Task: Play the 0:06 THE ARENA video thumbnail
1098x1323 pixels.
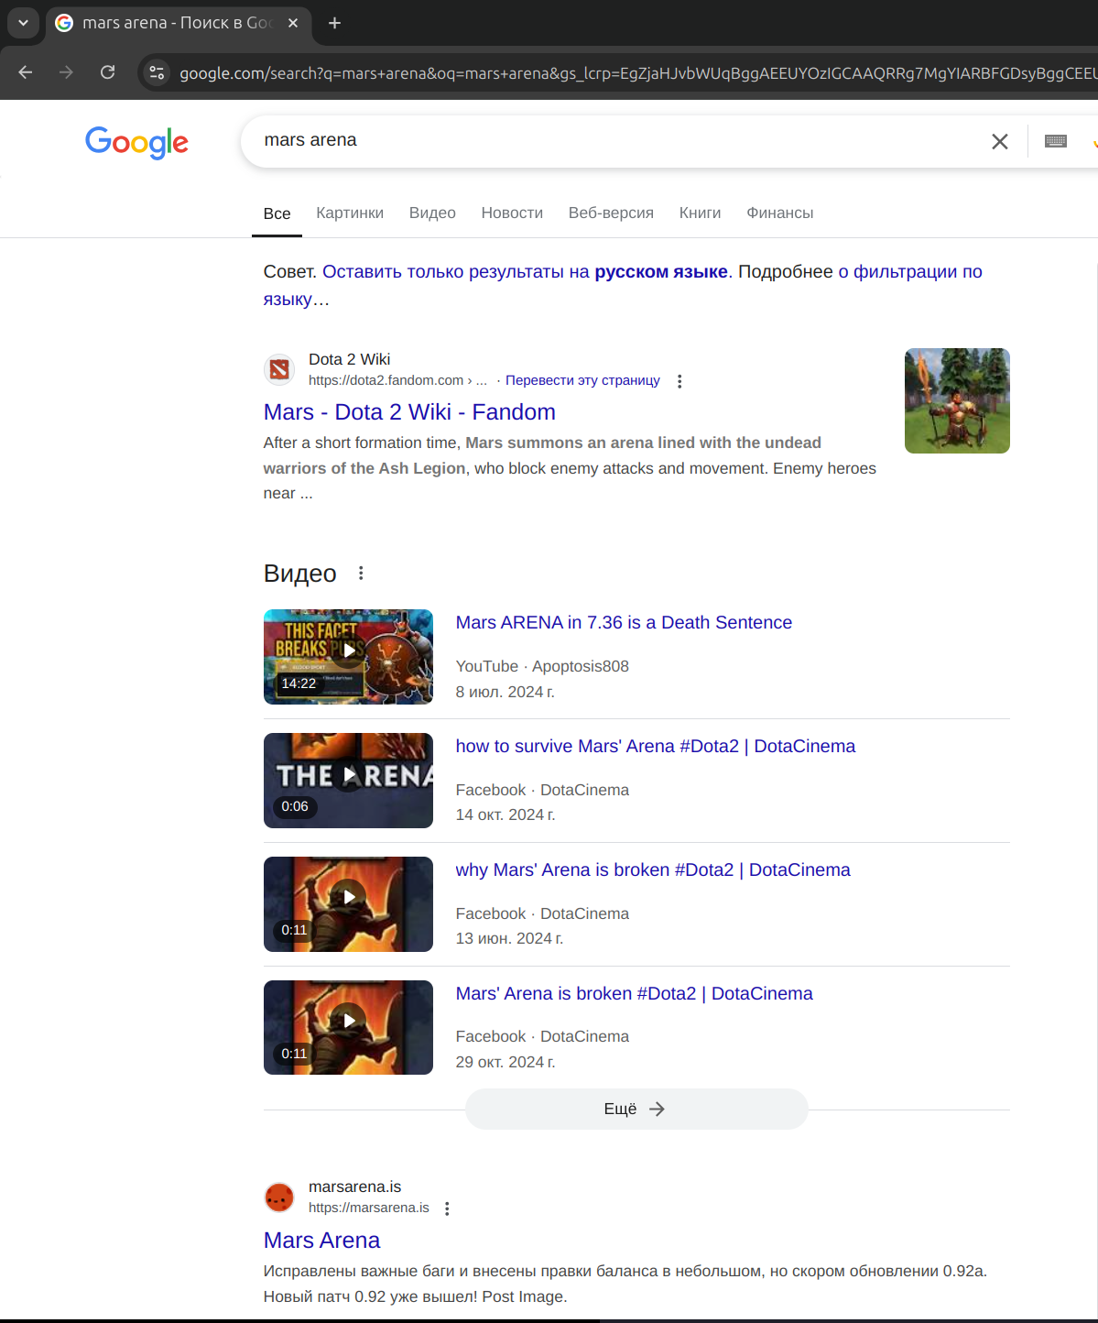Action: [348, 781]
